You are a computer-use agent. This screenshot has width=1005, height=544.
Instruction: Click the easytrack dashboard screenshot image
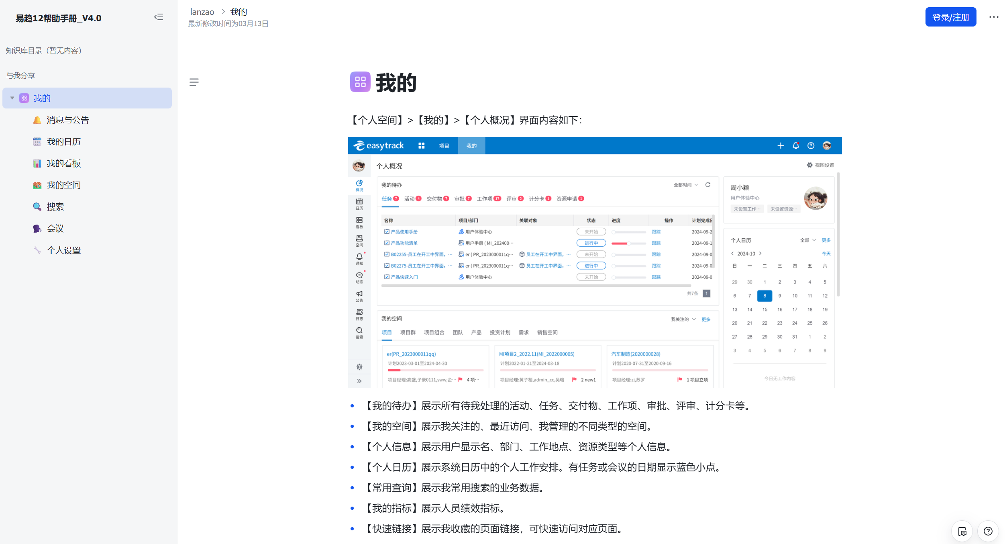pyautogui.click(x=594, y=262)
